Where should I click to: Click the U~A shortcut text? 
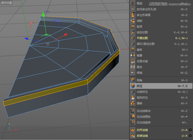184,130
